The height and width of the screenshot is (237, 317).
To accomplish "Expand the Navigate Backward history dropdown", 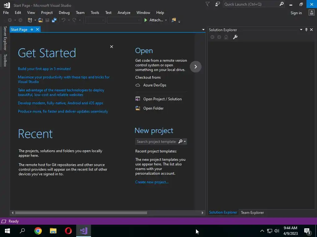I will [15, 20].
